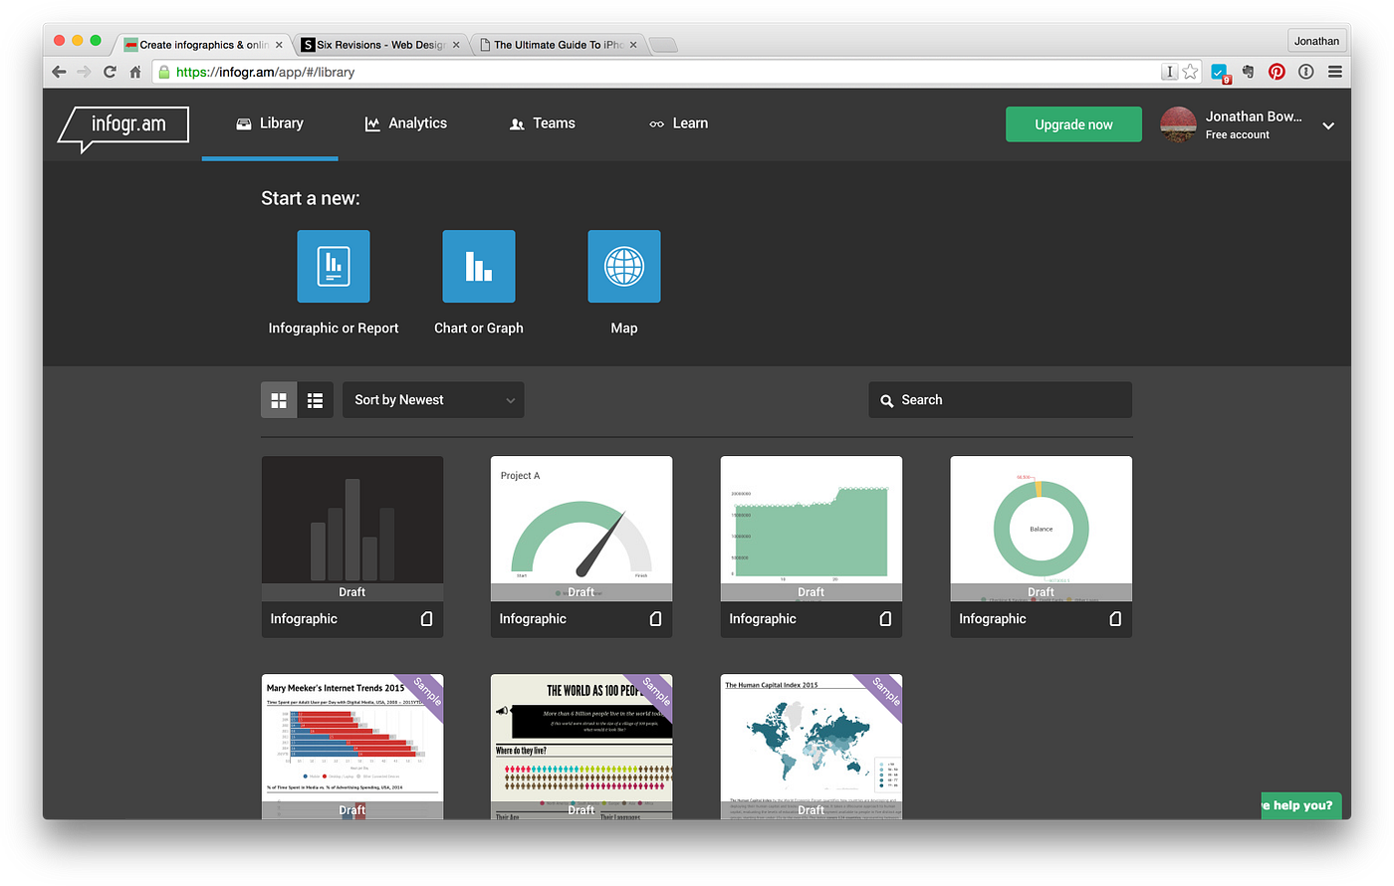1394x886 pixels.
Task: Open the Sort by Newest dropdown
Action: point(433,400)
